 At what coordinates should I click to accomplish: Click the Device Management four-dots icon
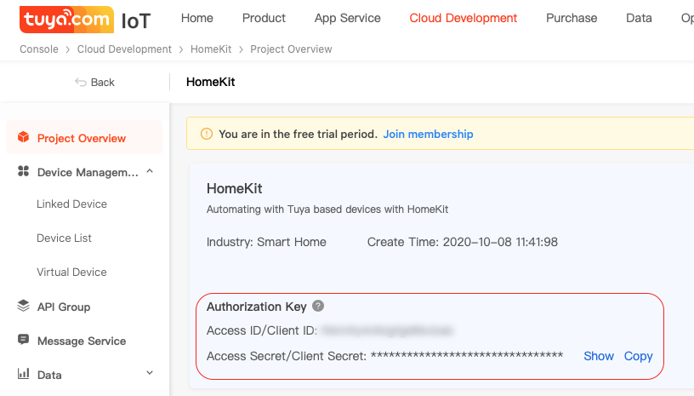pyautogui.click(x=24, y=171)
